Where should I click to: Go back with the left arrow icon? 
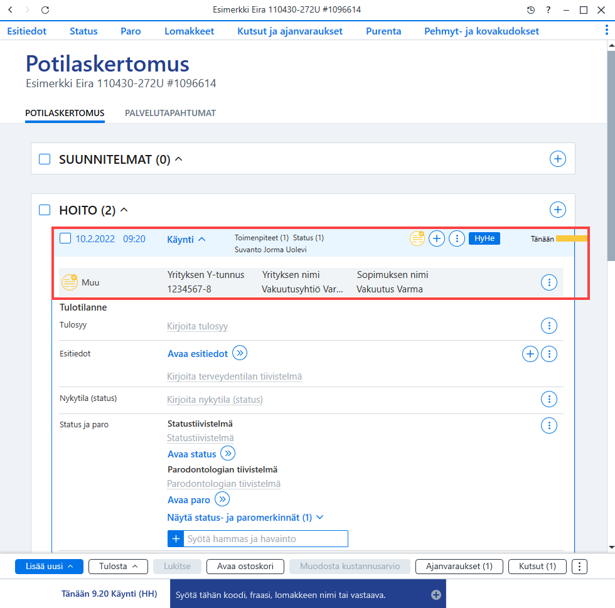pos(10,10)
